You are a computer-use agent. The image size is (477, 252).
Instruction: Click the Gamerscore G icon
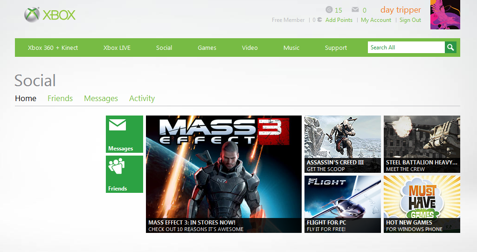329,10
